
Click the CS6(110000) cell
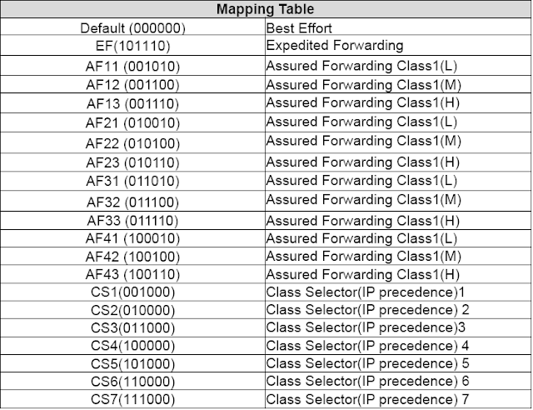pos(133,381)
